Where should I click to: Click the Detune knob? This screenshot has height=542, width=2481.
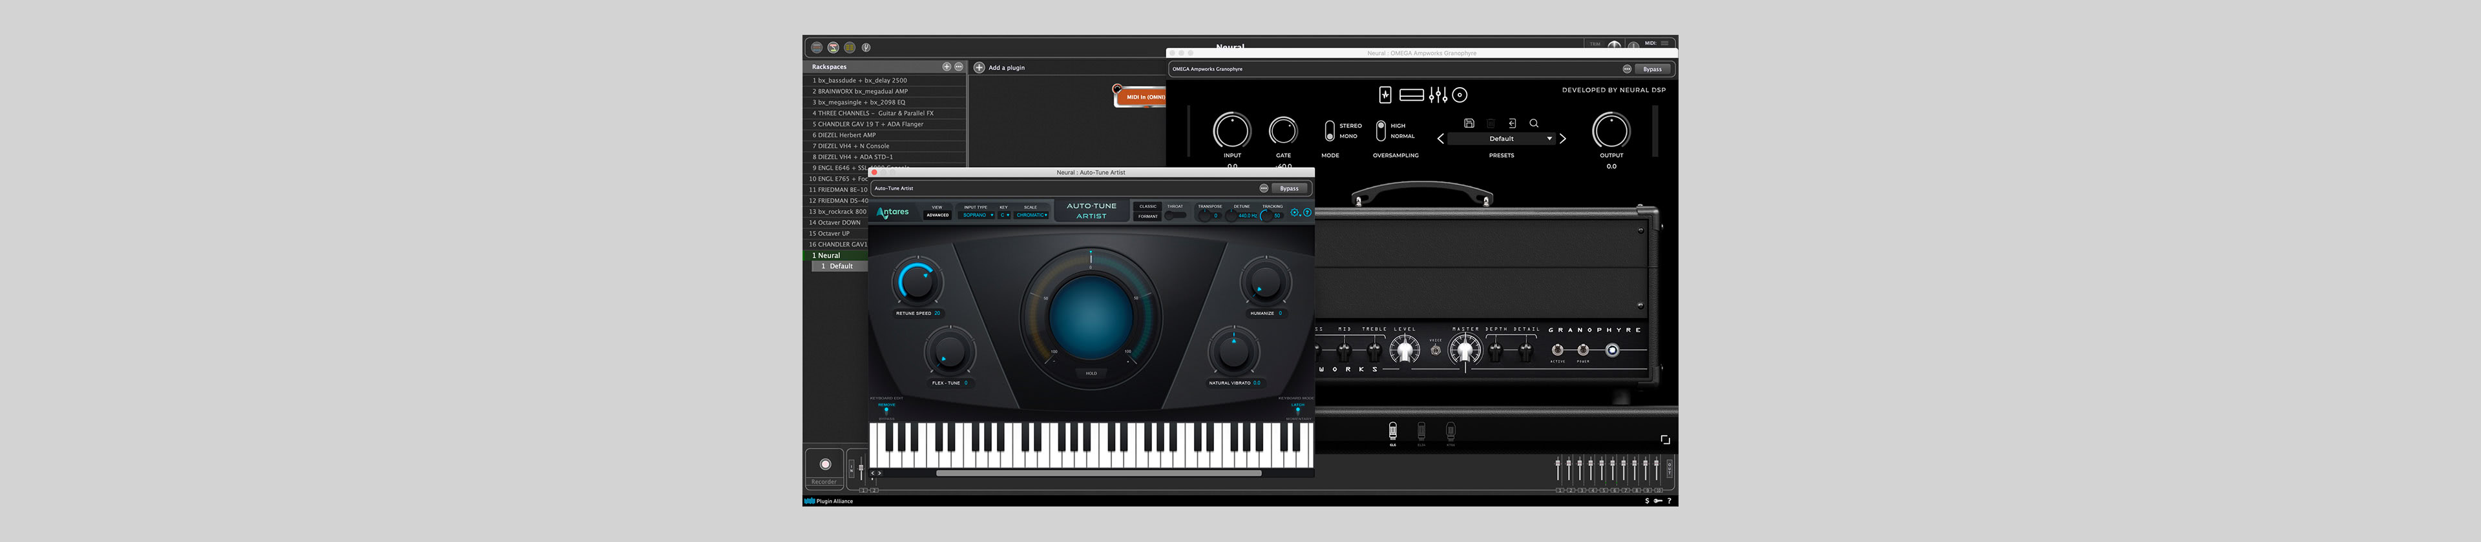tap(1232, 216)
